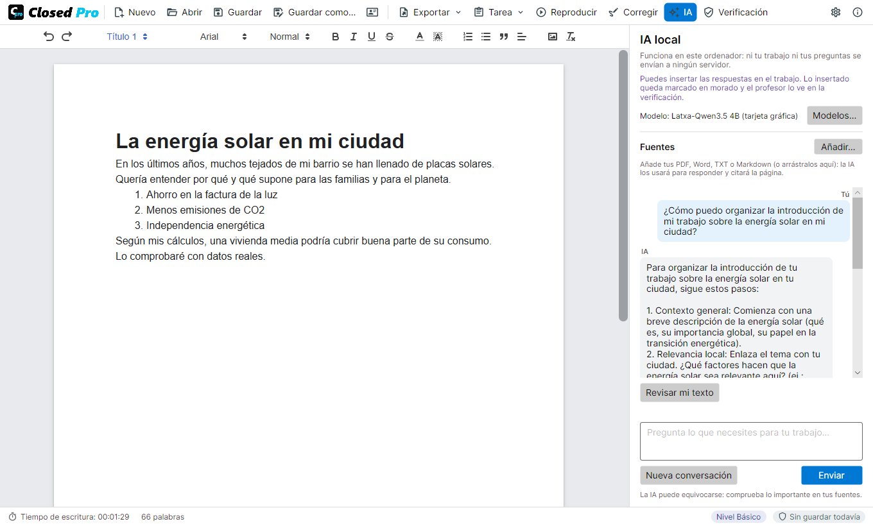Click Revisar mi texto button
Image resolution: width=873 pixels, height=526 pixels.
[x=680, y=393]
